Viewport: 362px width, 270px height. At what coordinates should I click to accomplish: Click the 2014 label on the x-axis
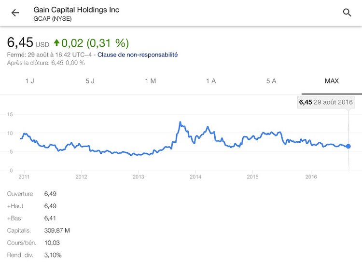195,177
